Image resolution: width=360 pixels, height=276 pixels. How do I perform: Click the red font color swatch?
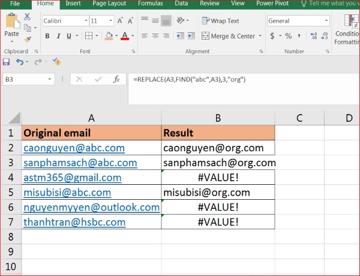[124, 36]
